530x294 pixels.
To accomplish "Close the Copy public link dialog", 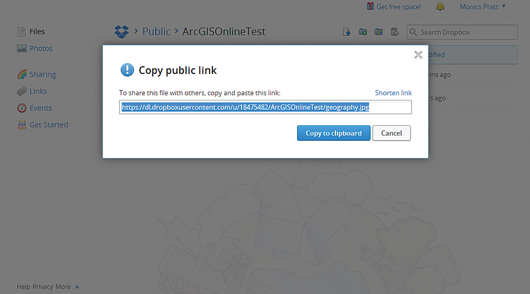I will point(418,55).
